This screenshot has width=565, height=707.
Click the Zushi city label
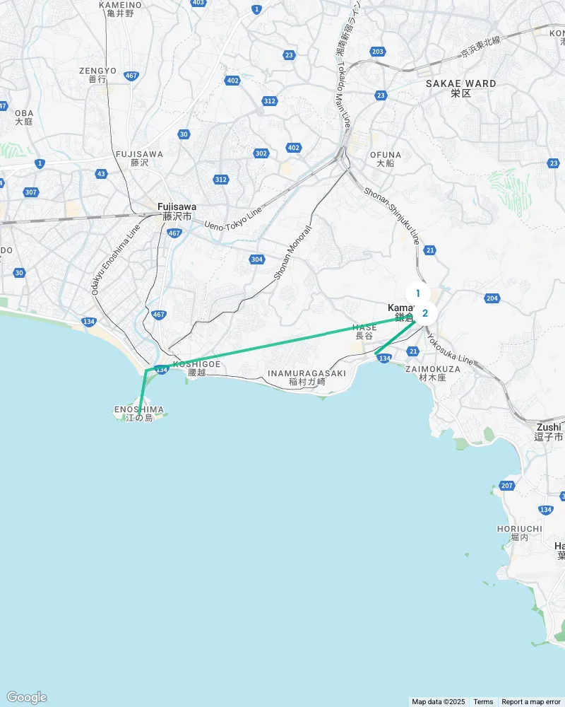tap(549, 432)
